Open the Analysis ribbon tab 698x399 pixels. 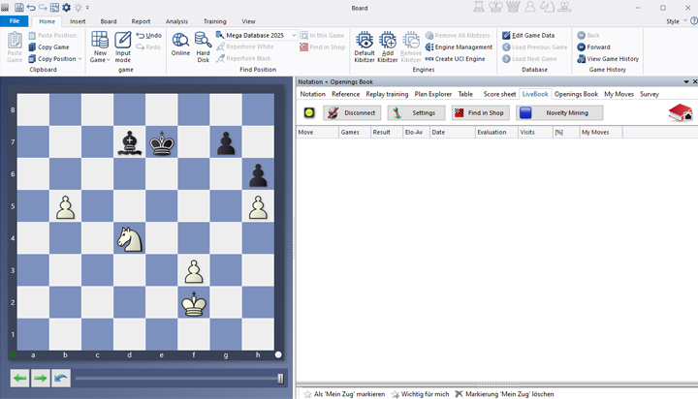pyautogui.click(x=176, y=20)
